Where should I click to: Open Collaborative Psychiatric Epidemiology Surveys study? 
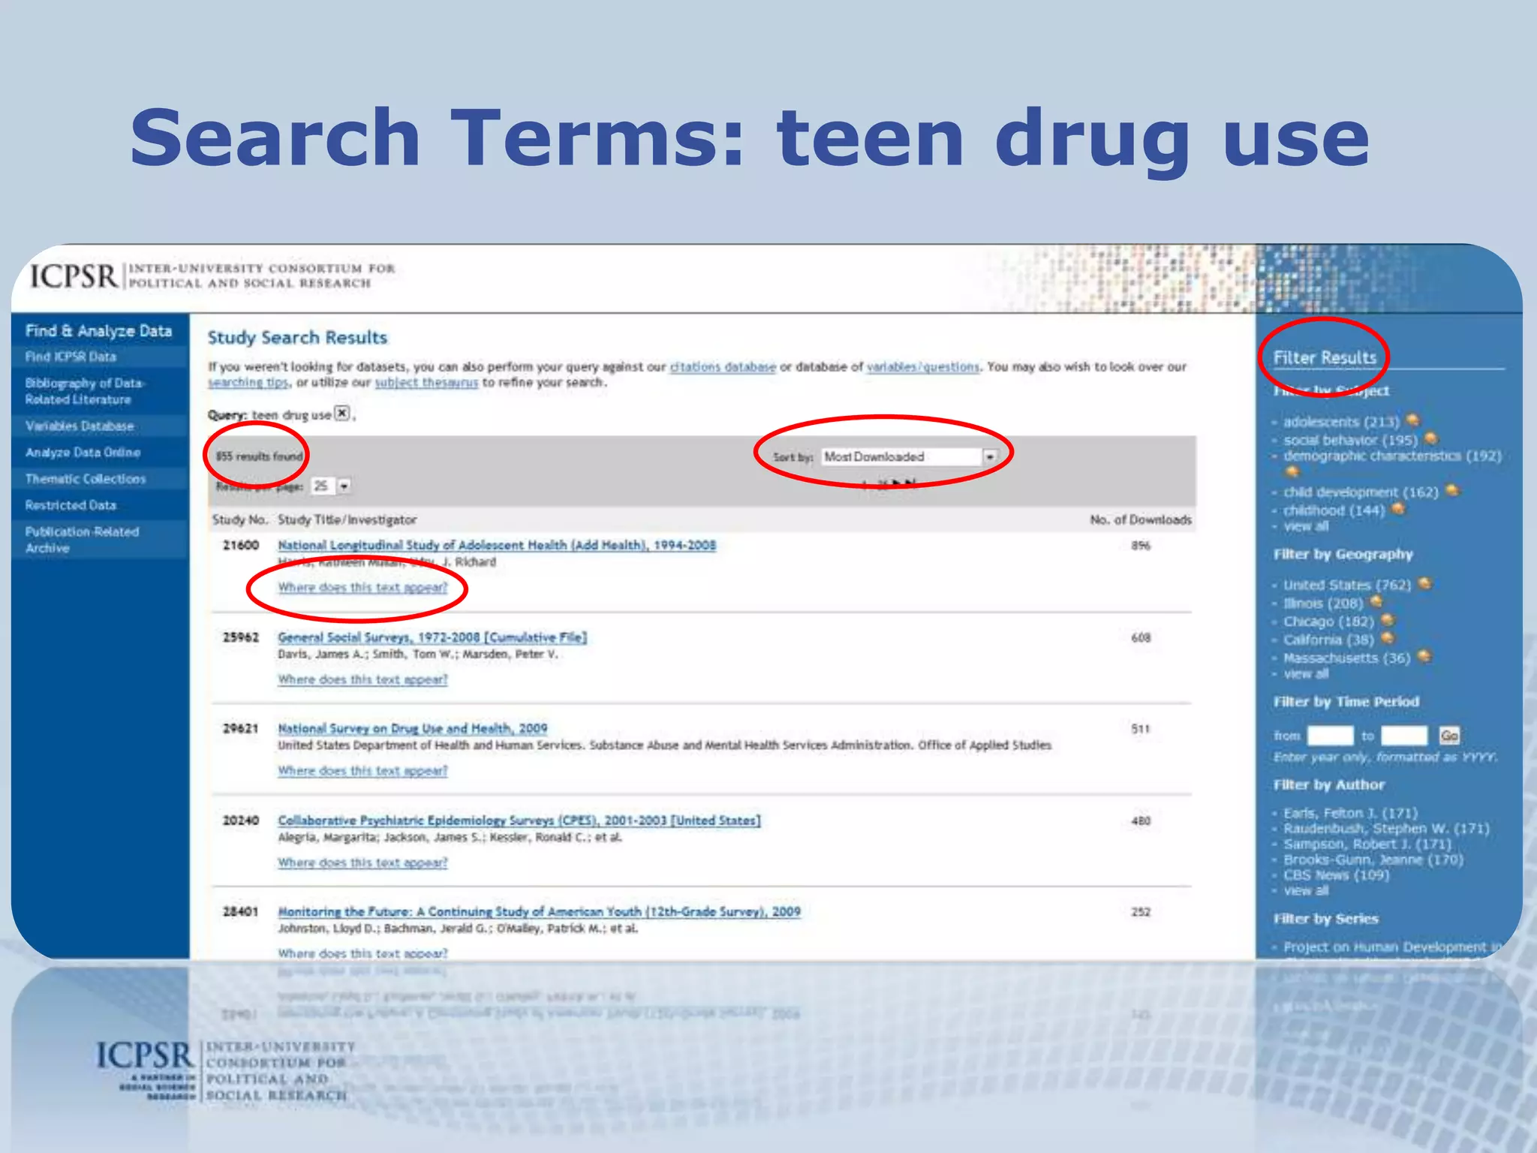[x=519, y=820]
